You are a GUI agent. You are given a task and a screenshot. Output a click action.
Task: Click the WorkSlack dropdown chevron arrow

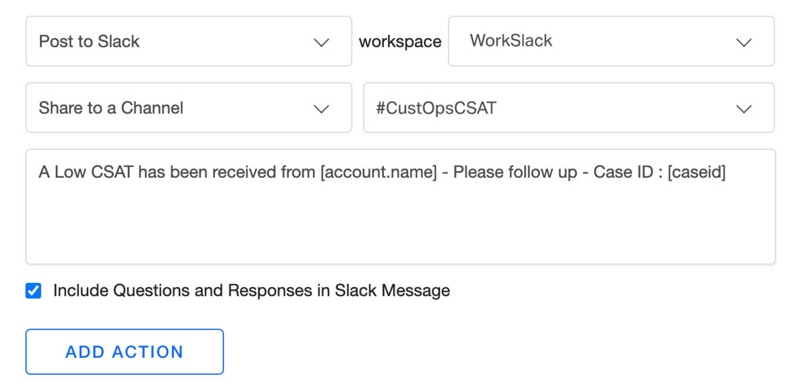743,42
